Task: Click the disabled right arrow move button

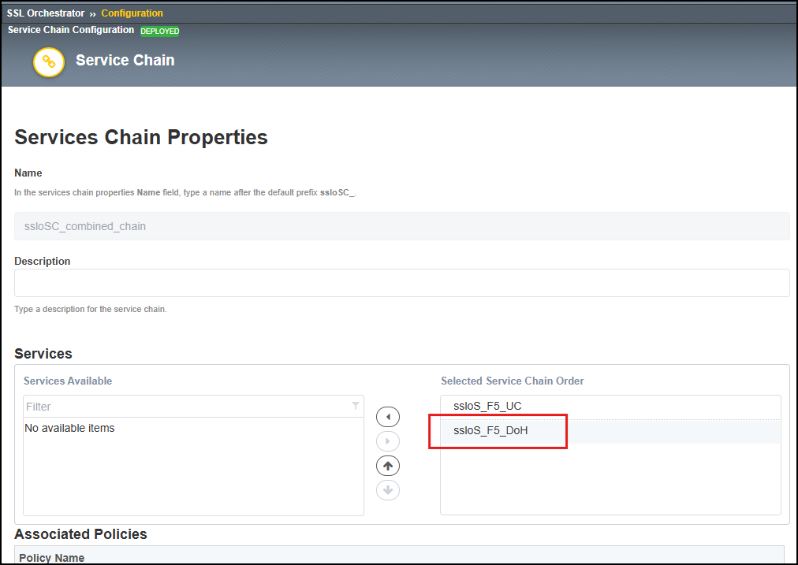Action: coord(388,441)
